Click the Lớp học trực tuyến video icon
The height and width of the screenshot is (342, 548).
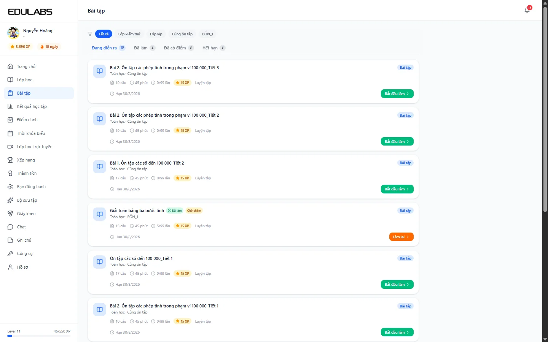click(x=10, y=147)
